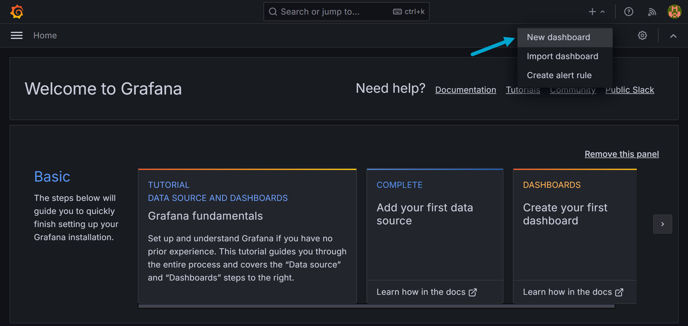
Task: Click the search magnifier icon
Action: (273, 12)
